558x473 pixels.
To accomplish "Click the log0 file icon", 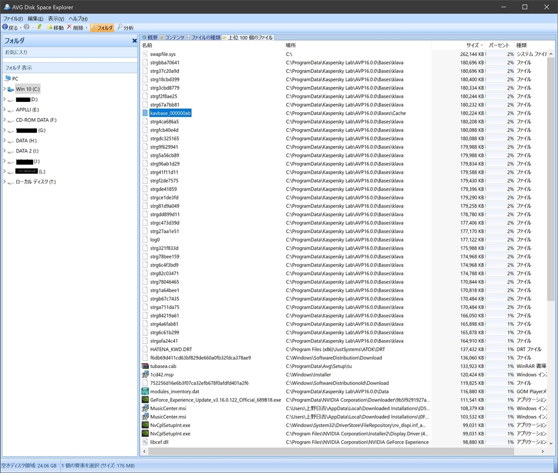I will pos(145,240).
